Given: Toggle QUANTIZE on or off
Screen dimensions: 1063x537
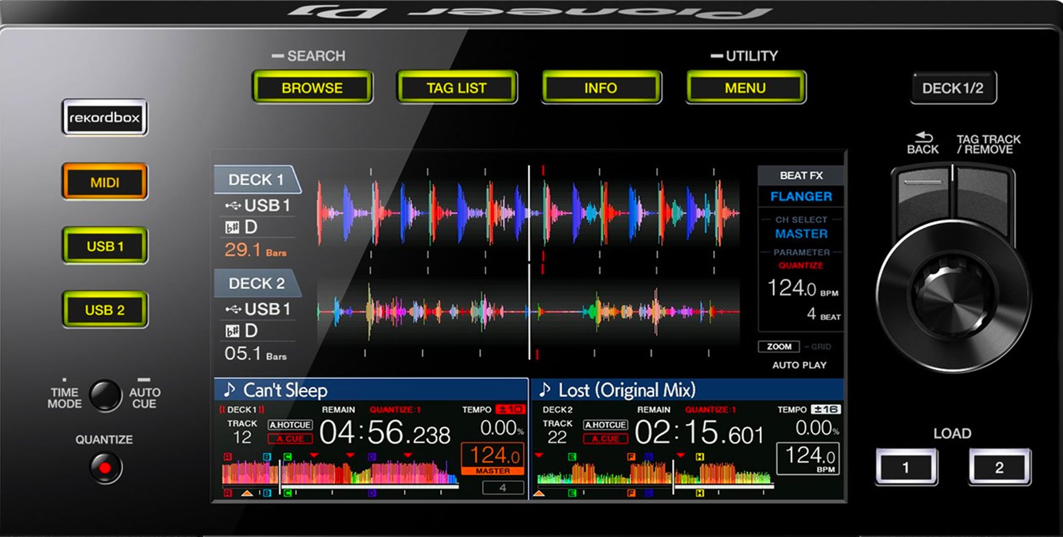Looking at the screenshot, I should [104, 466].
